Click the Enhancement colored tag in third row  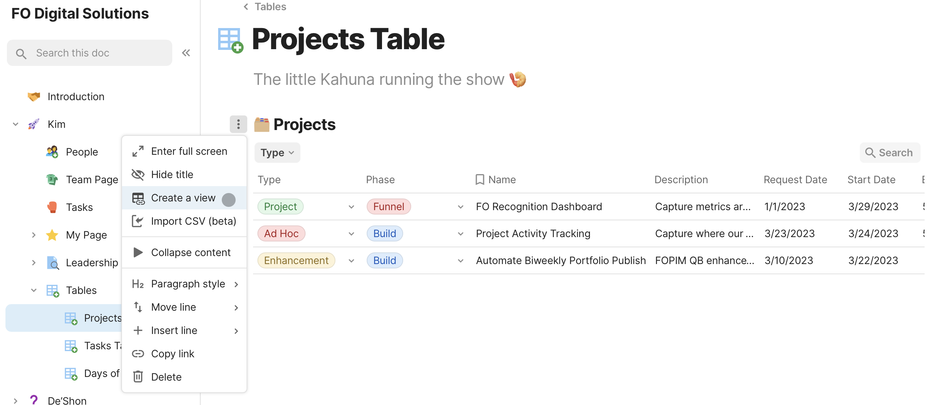click(296, 260)
